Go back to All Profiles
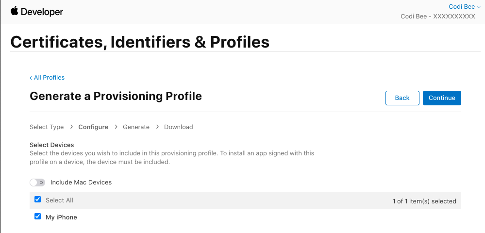 49,78
